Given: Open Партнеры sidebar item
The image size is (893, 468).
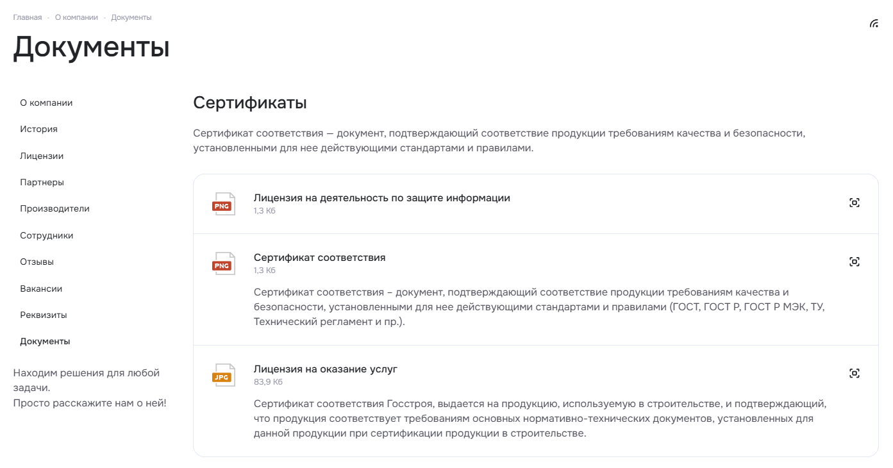Looking at the screenshot, I should click(x=42, y=182).
